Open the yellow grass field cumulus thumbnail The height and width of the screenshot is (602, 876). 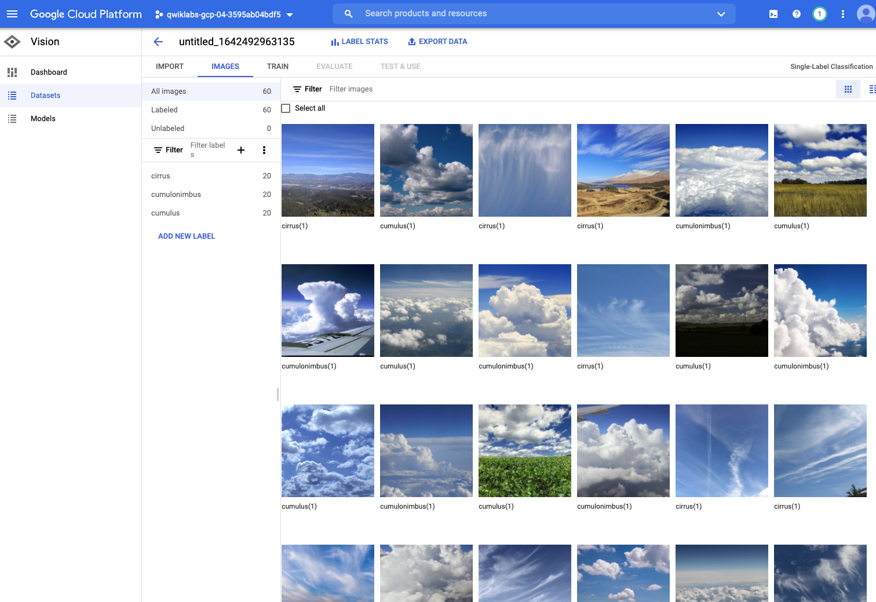820,170
